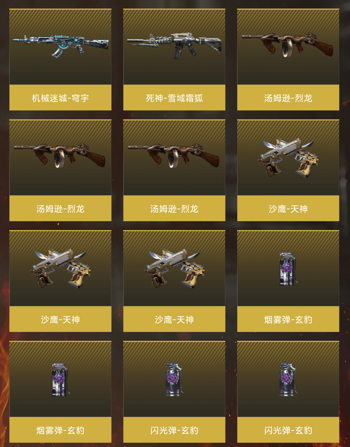Screen dimensions: 350x447
Task: Select the 机械迷城-穹宇 rifle image
Action: pos(60,45)
